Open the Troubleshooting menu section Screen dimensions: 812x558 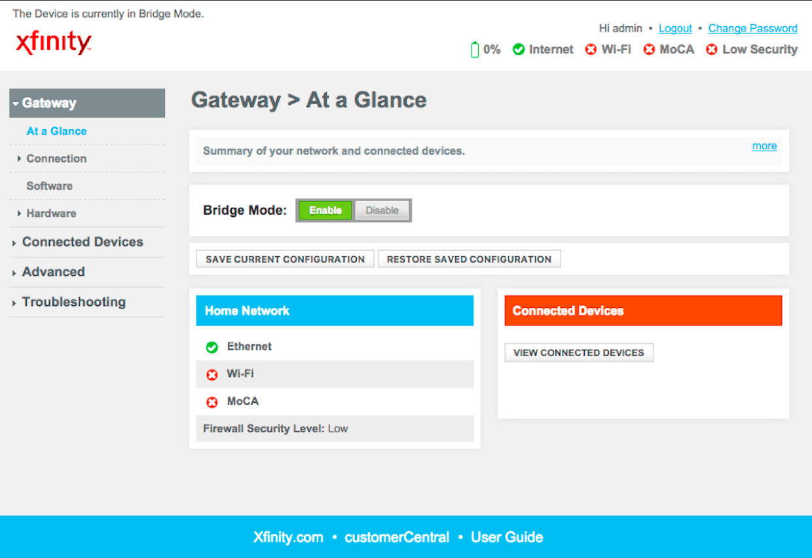point(74,302)
